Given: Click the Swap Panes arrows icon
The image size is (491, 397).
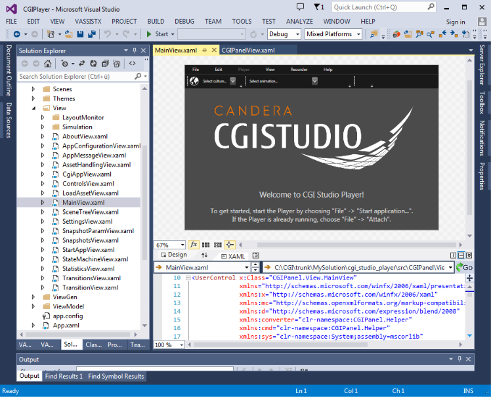Looking at the screenshot, I should tap(204, 255).
